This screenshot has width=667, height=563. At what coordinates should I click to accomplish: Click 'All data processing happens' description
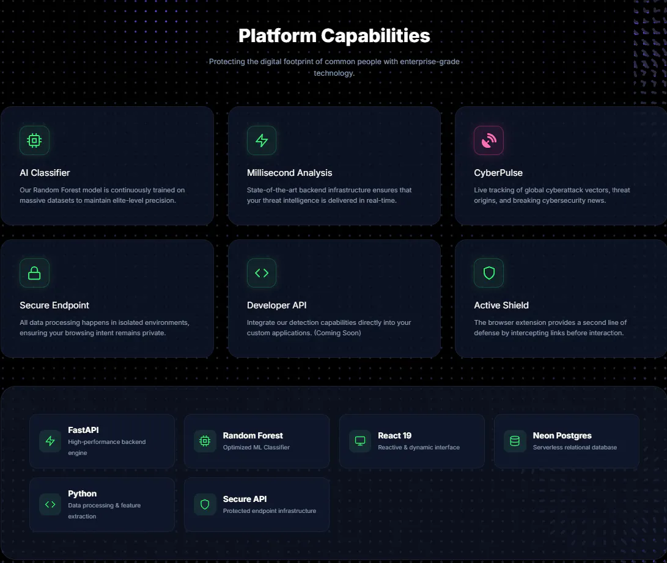[x=104, y=327]
